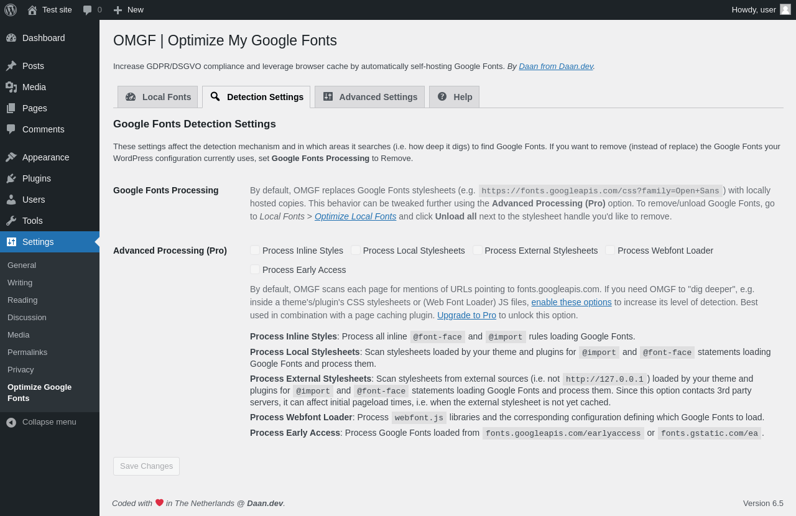Collapse the admin sidebar menu
Image resolution: width=796 pixels, height=516 pixels.
42,422
